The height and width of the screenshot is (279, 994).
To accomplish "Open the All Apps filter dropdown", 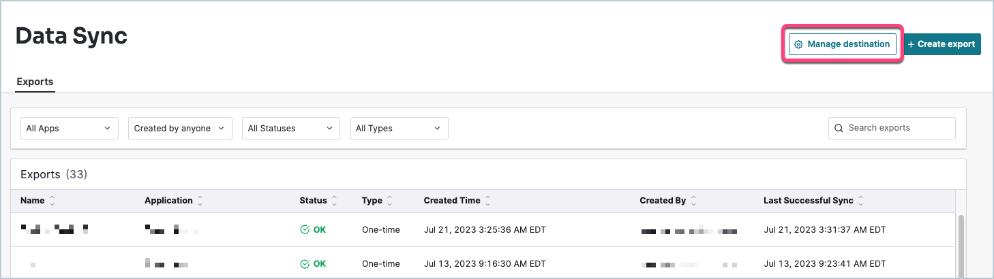I will [70, 128].
